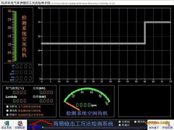This screenshot has width=174, height=130.
Task: Click the Lambda label
Action: point(11,97)
